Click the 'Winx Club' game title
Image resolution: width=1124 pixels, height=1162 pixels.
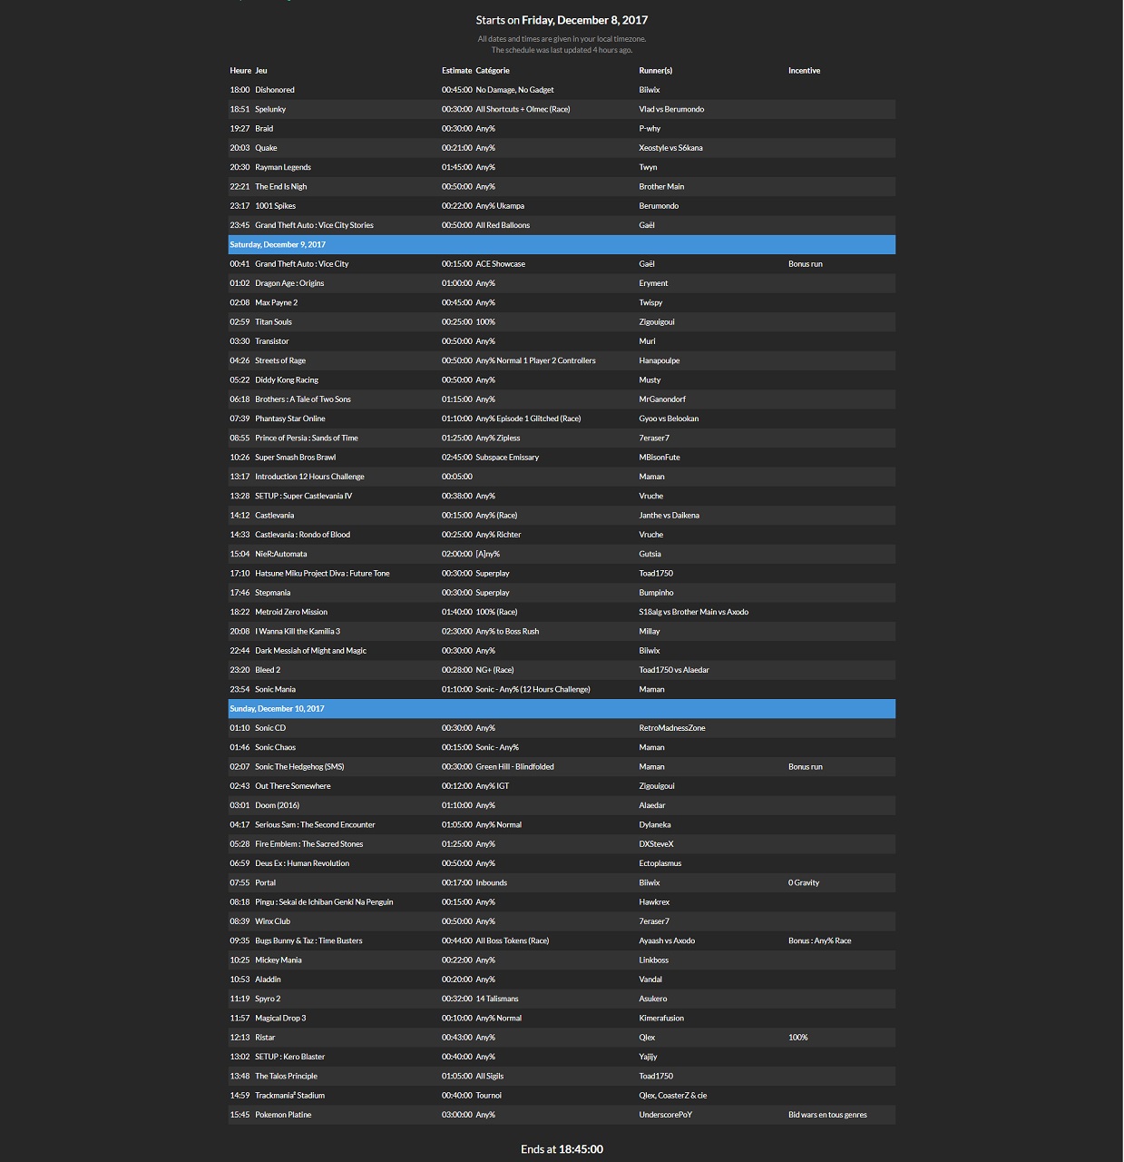(x=273, y=921)
